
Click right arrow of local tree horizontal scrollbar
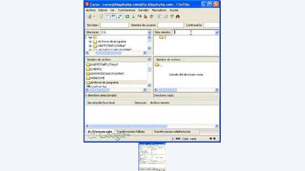[145, 53]
